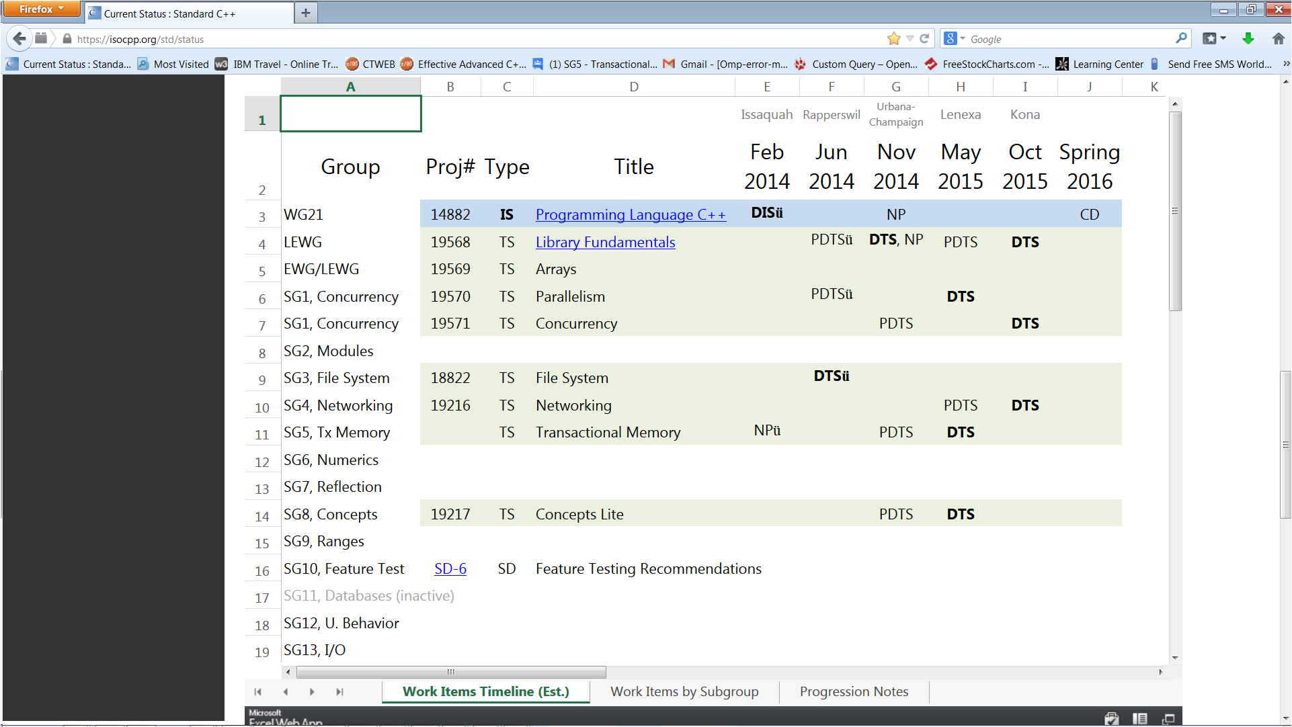Open the Gmail bookmark

pyautogui.click(x=725, y=64)
